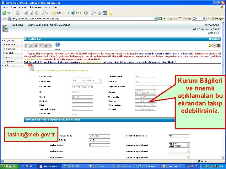
Task: Click the user manual link text beside PDF icon
Action: coord(62,71)
